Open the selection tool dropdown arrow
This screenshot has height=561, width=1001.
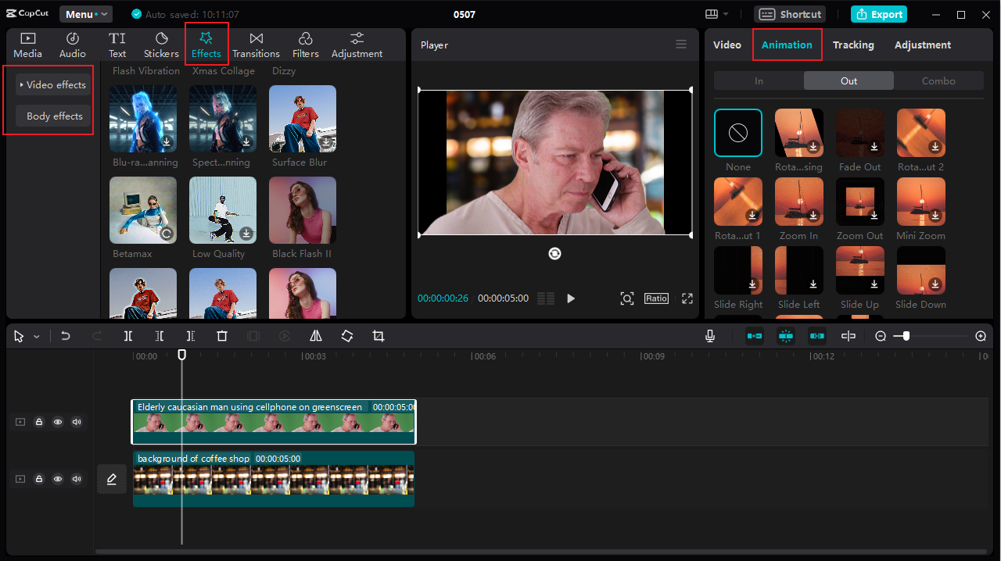[x=36, y=337]
